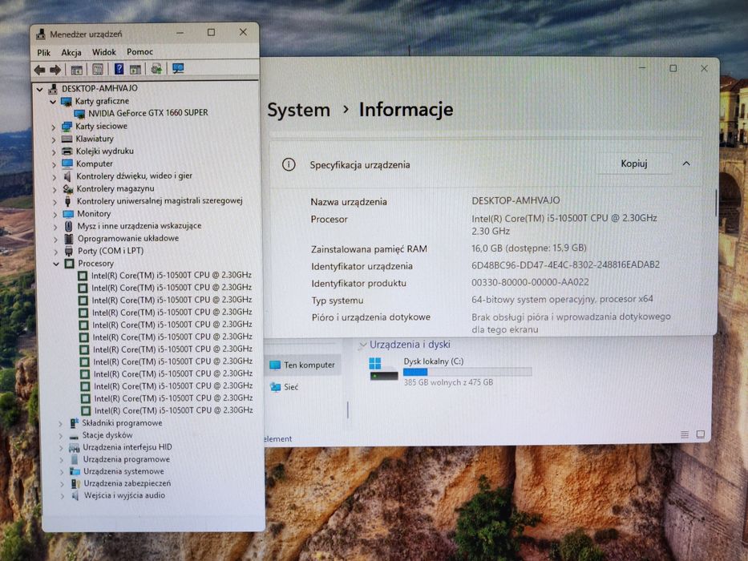Select Składniki programowe entry
This screenshot has height=561, width=748.
click(122, 423)
